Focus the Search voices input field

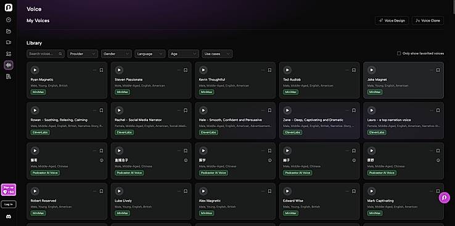[46, 54]
